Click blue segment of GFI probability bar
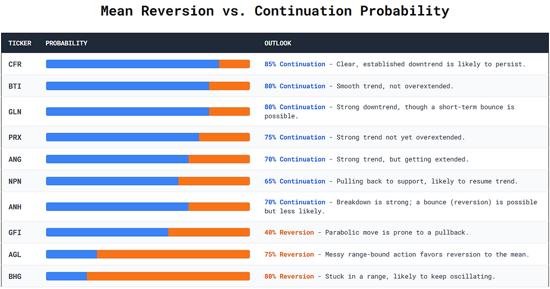This screenshot has width=550, height=289. pyautogui.click(x=107, y=232)
